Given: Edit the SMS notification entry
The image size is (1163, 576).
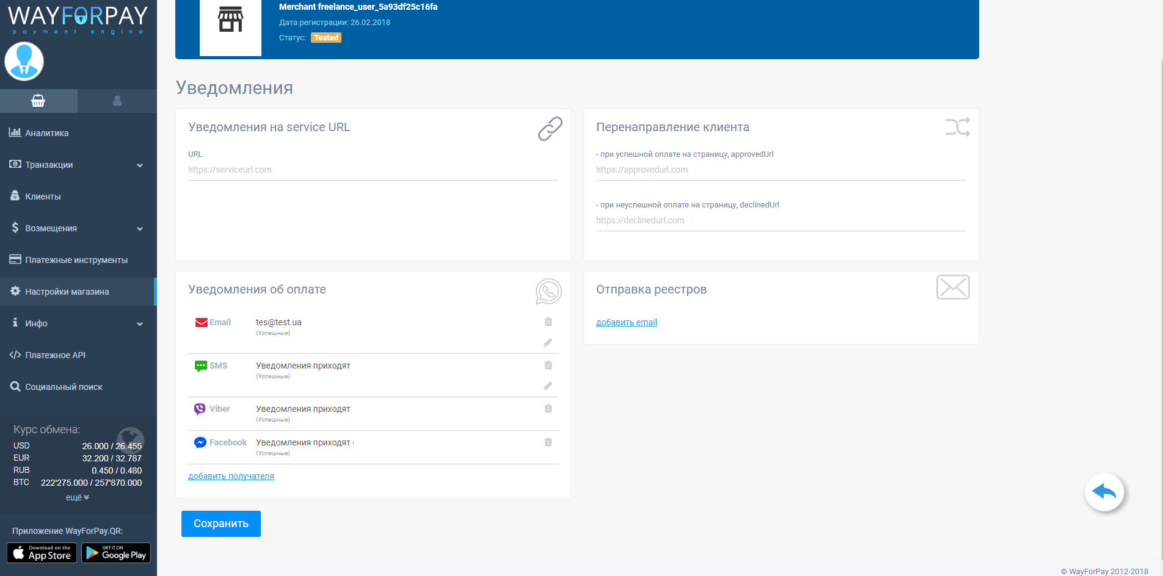Looking at the screenshot, I should [x=548, y=386].
